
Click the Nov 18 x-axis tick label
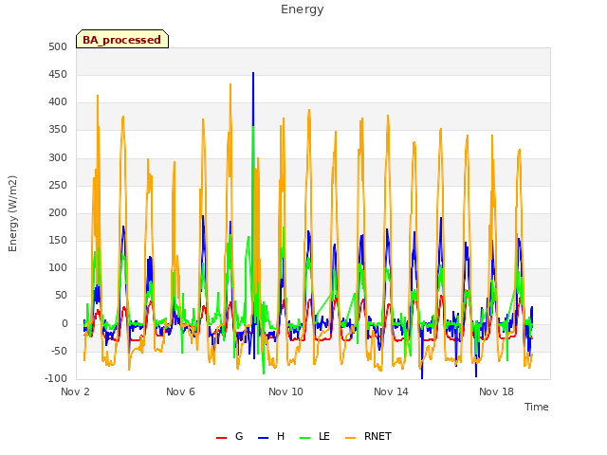tap(496, 391)
